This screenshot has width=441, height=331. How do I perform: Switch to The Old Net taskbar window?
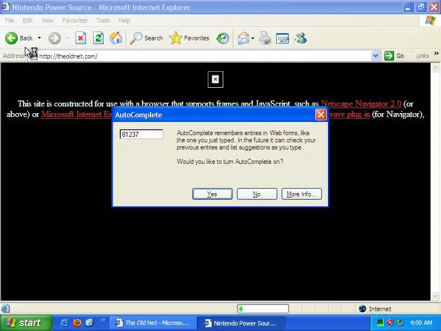point(152,323)
